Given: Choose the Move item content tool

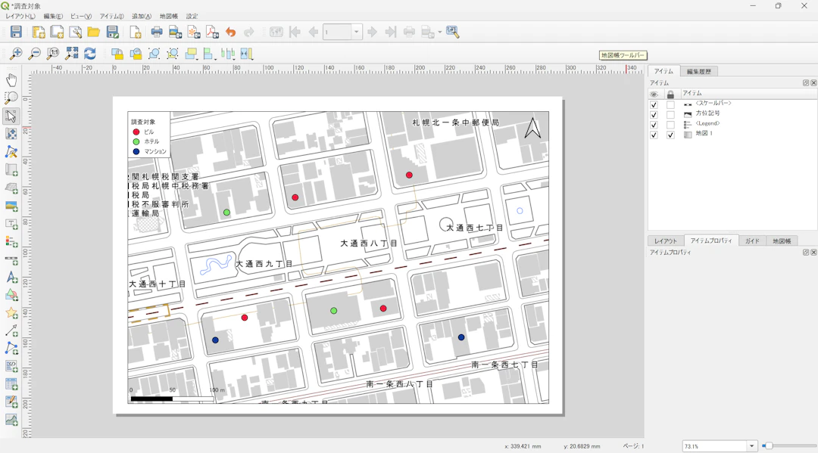Looking at the screenshot, I should (11, 134).
